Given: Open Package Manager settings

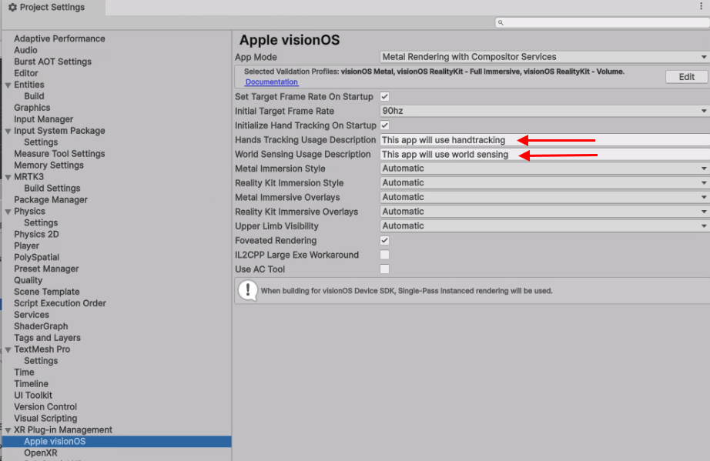Looking at the screenshot, I should pyautogui.click(x=51, y=200).
